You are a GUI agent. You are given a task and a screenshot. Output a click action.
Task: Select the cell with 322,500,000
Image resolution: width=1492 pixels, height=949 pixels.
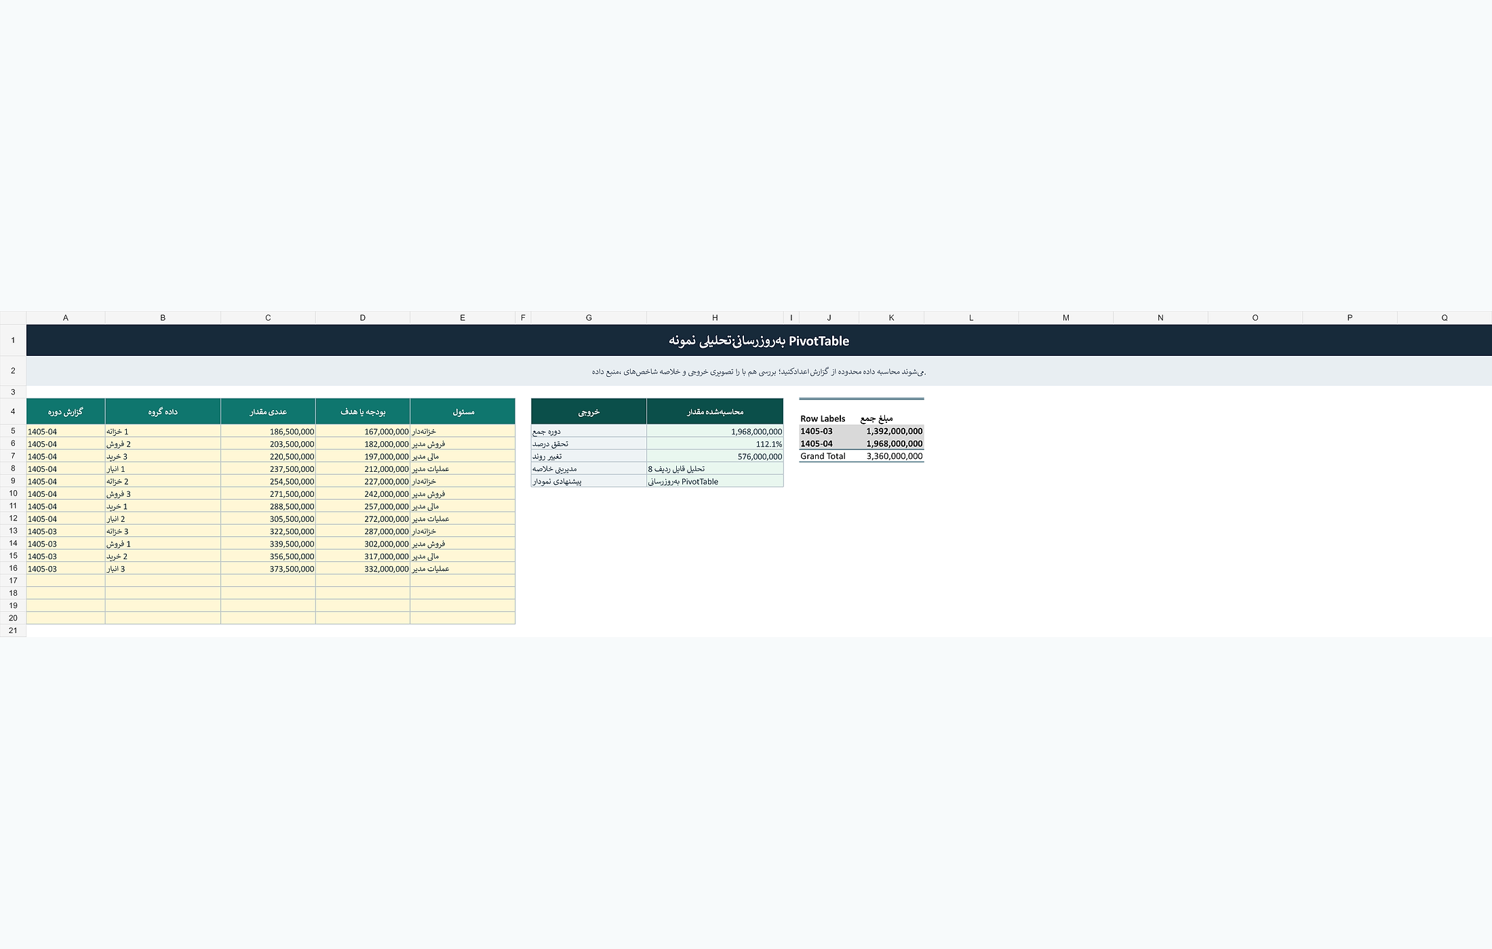click(268, 531)
